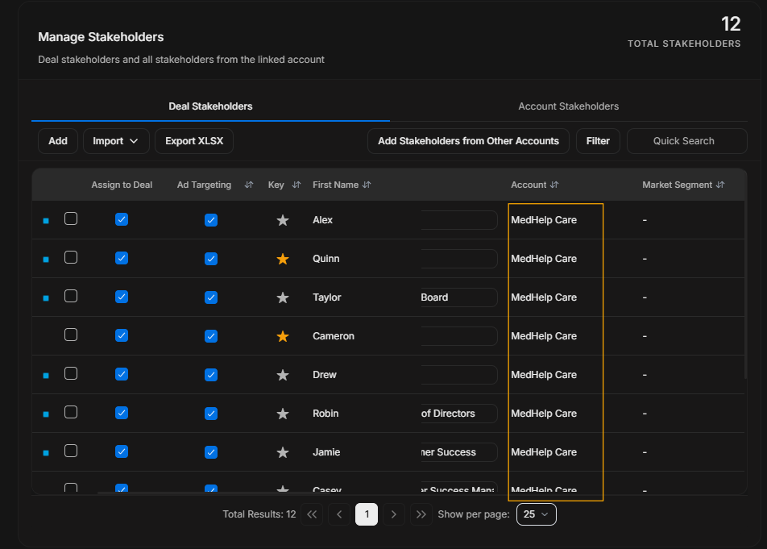Viewport: 767px width, 549px height.
Task: Click the horizontal scrollbar under the table
Action: [x=214, y=493]
